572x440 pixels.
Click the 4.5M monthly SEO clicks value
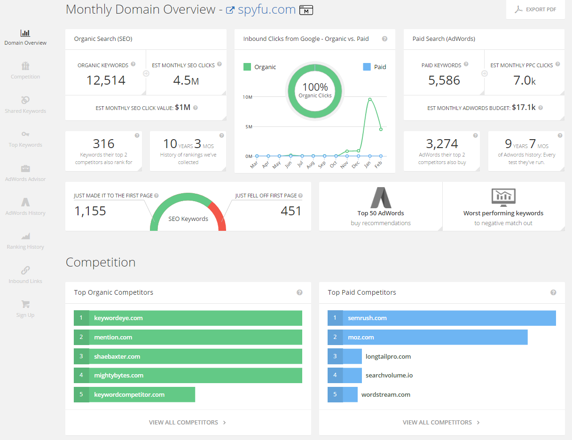pos(186,80)
